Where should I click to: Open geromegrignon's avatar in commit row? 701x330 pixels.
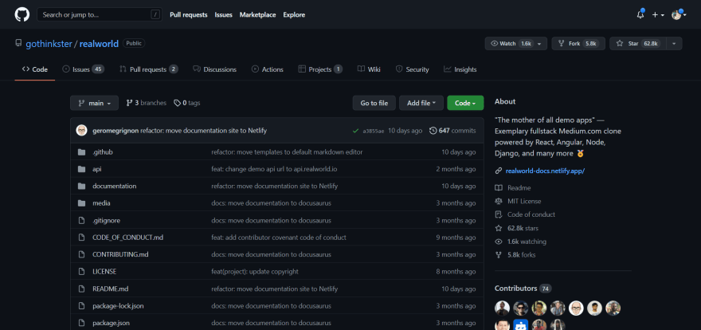pos(82,131)
